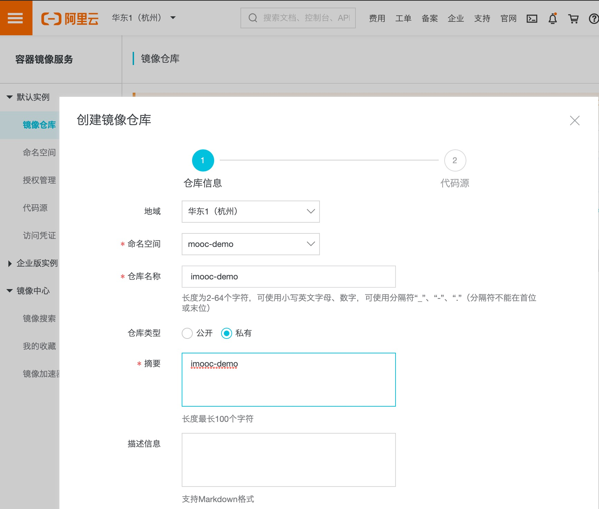Open the hamburger navigation menu
The height and width of the screenshot is (509, 599).
click(16, 18)
